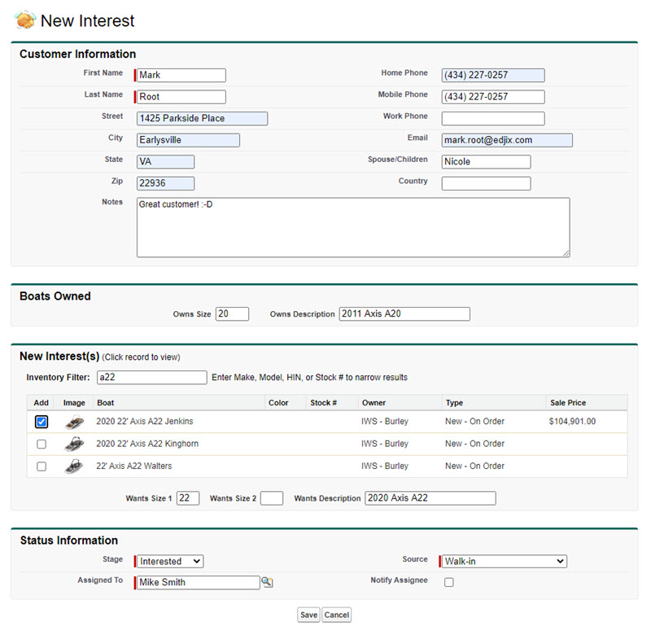This screenshot has width=651, height=635.
Task: Click the Sale Price column header
Action: [567, 402]
